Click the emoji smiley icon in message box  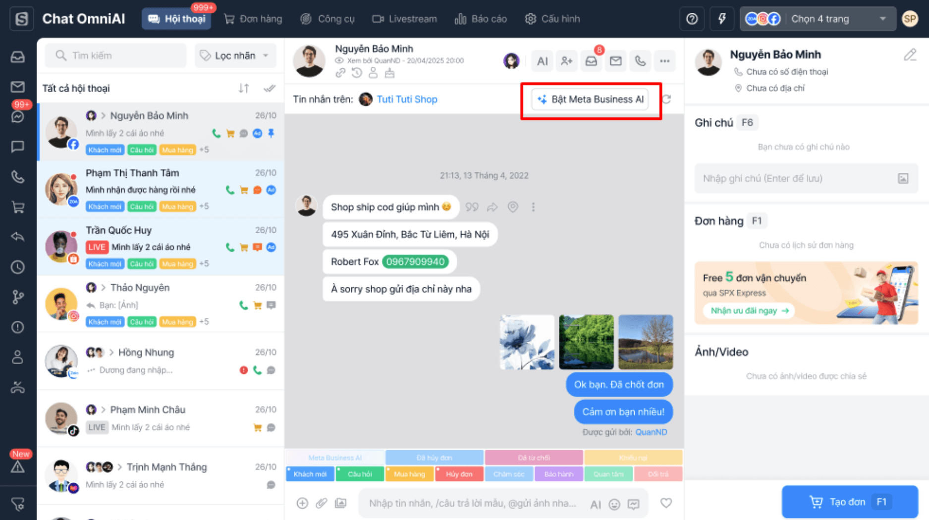click(614, 504)
